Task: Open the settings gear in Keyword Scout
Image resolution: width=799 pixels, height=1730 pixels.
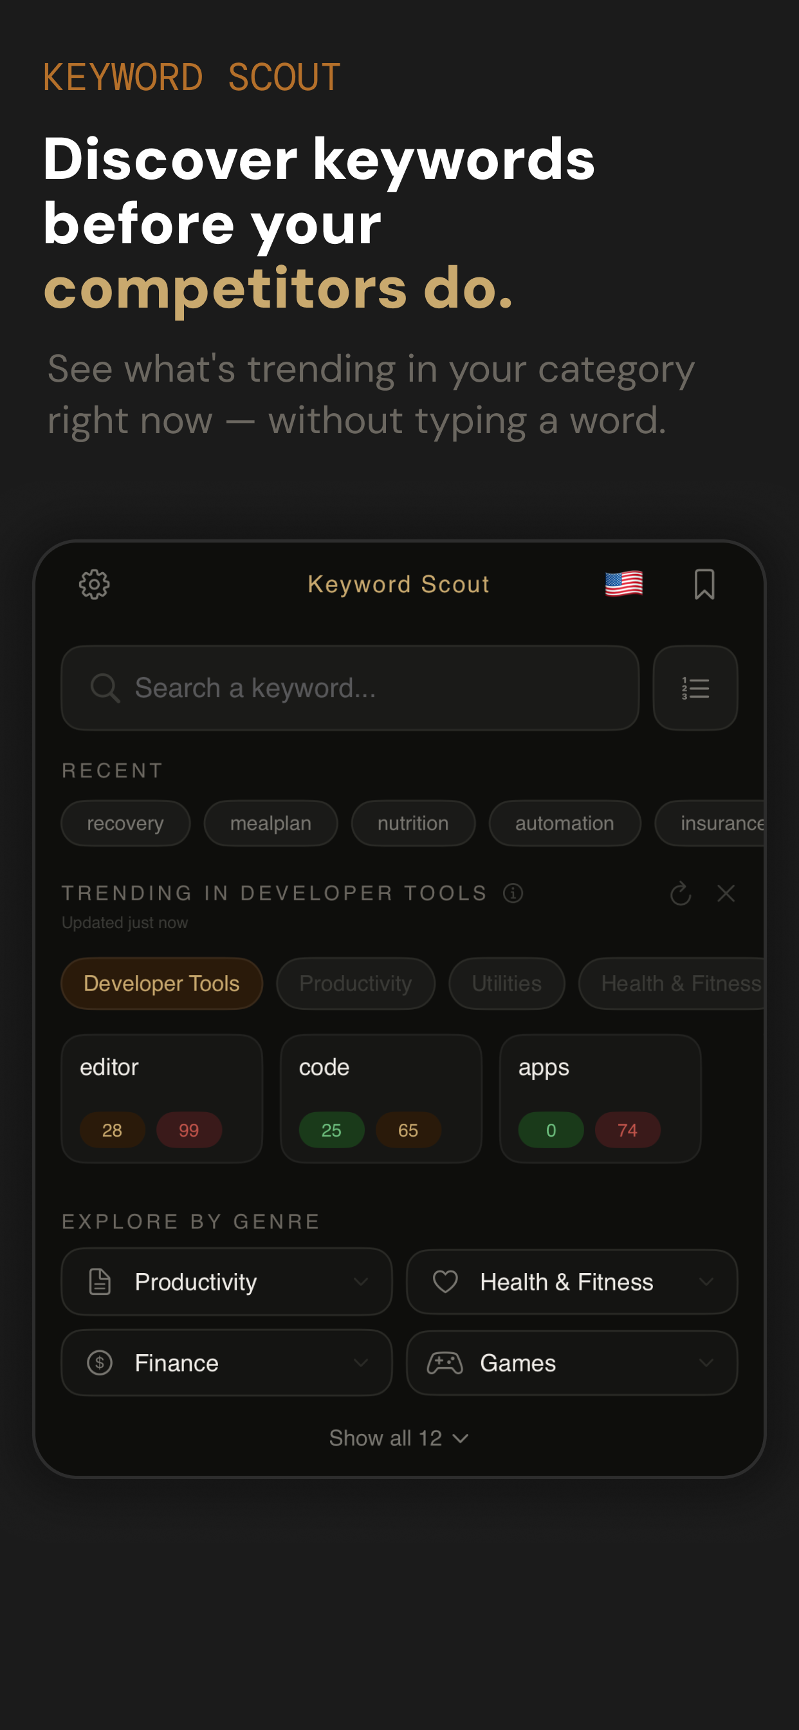Action: coord(95,584)
